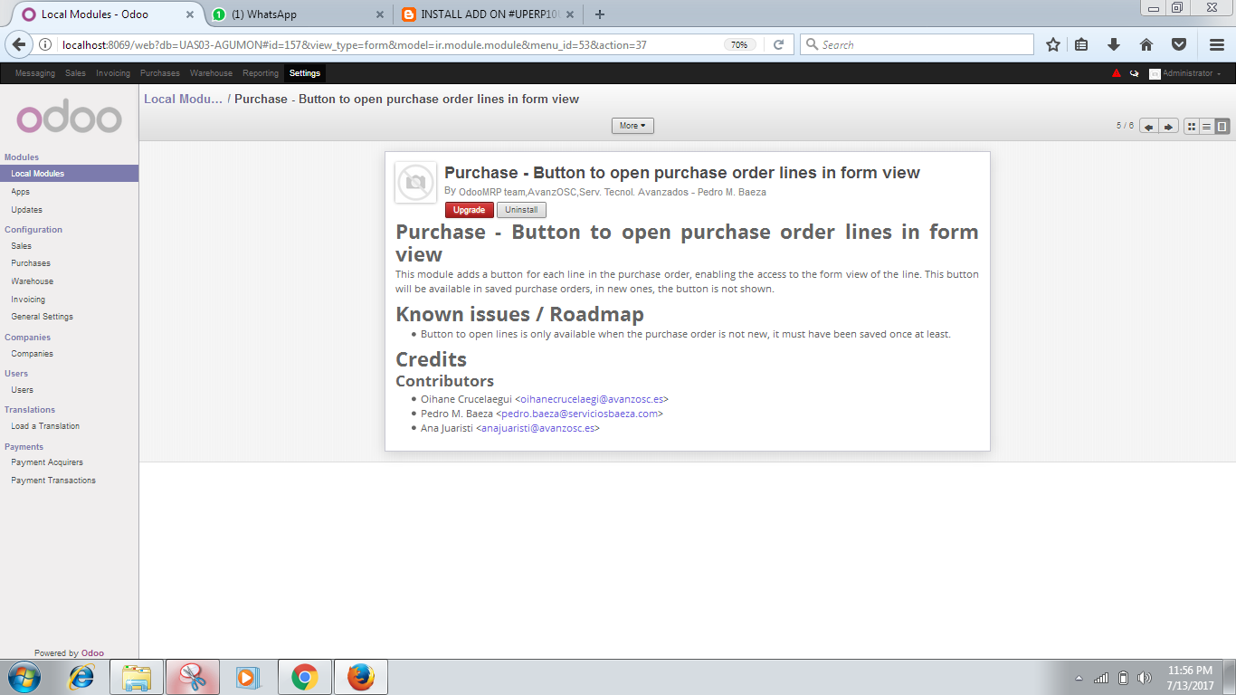
Task: Open Updates in sidebar
Action: [27, 210]
